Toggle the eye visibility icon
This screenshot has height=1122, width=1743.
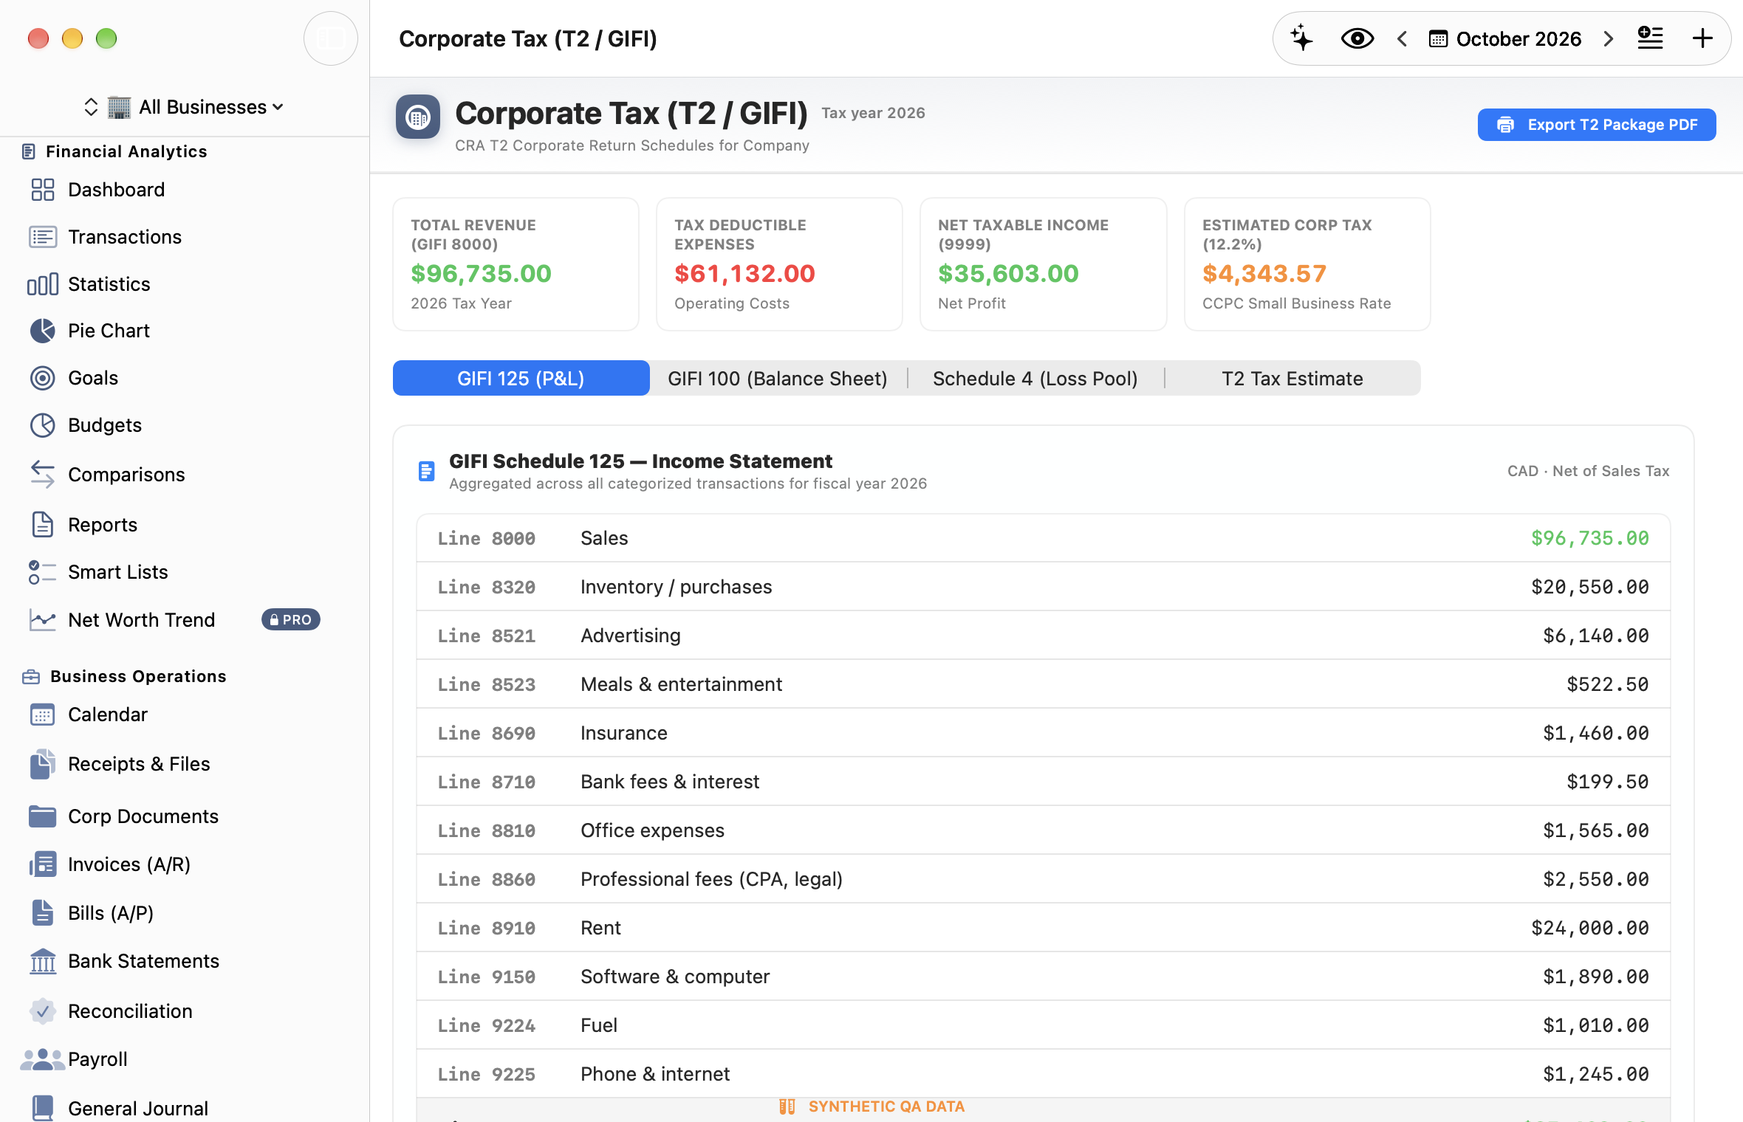pos(1357,38)
